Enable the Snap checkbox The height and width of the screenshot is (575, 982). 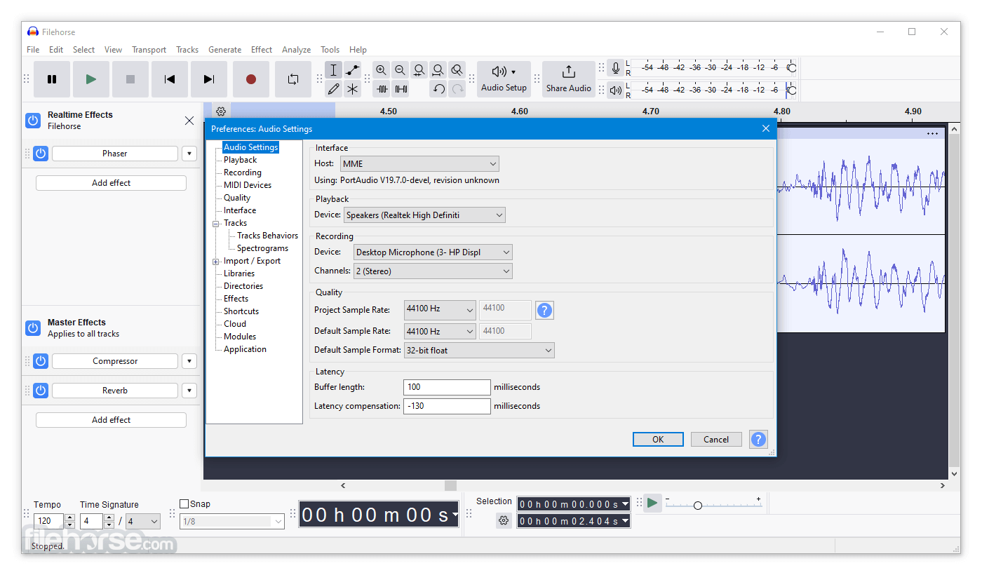coord(184,503)
